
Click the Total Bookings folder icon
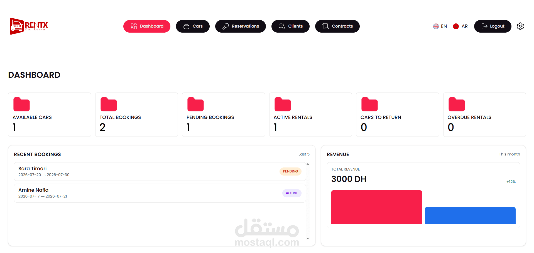click(x=109, y=104)
